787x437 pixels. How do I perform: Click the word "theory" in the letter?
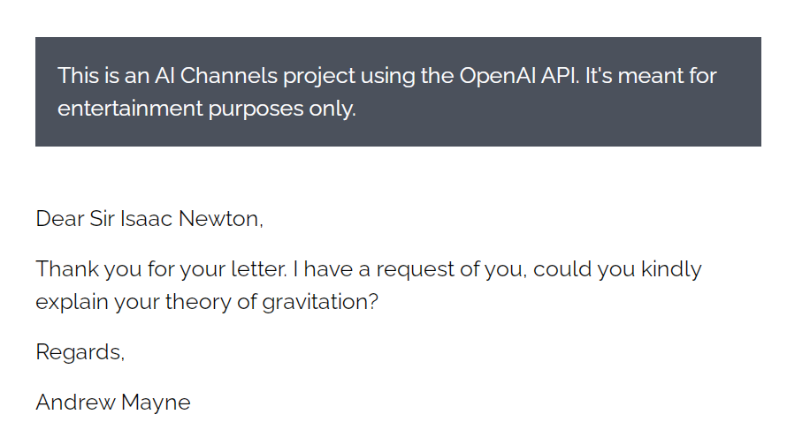pos(198,302)
